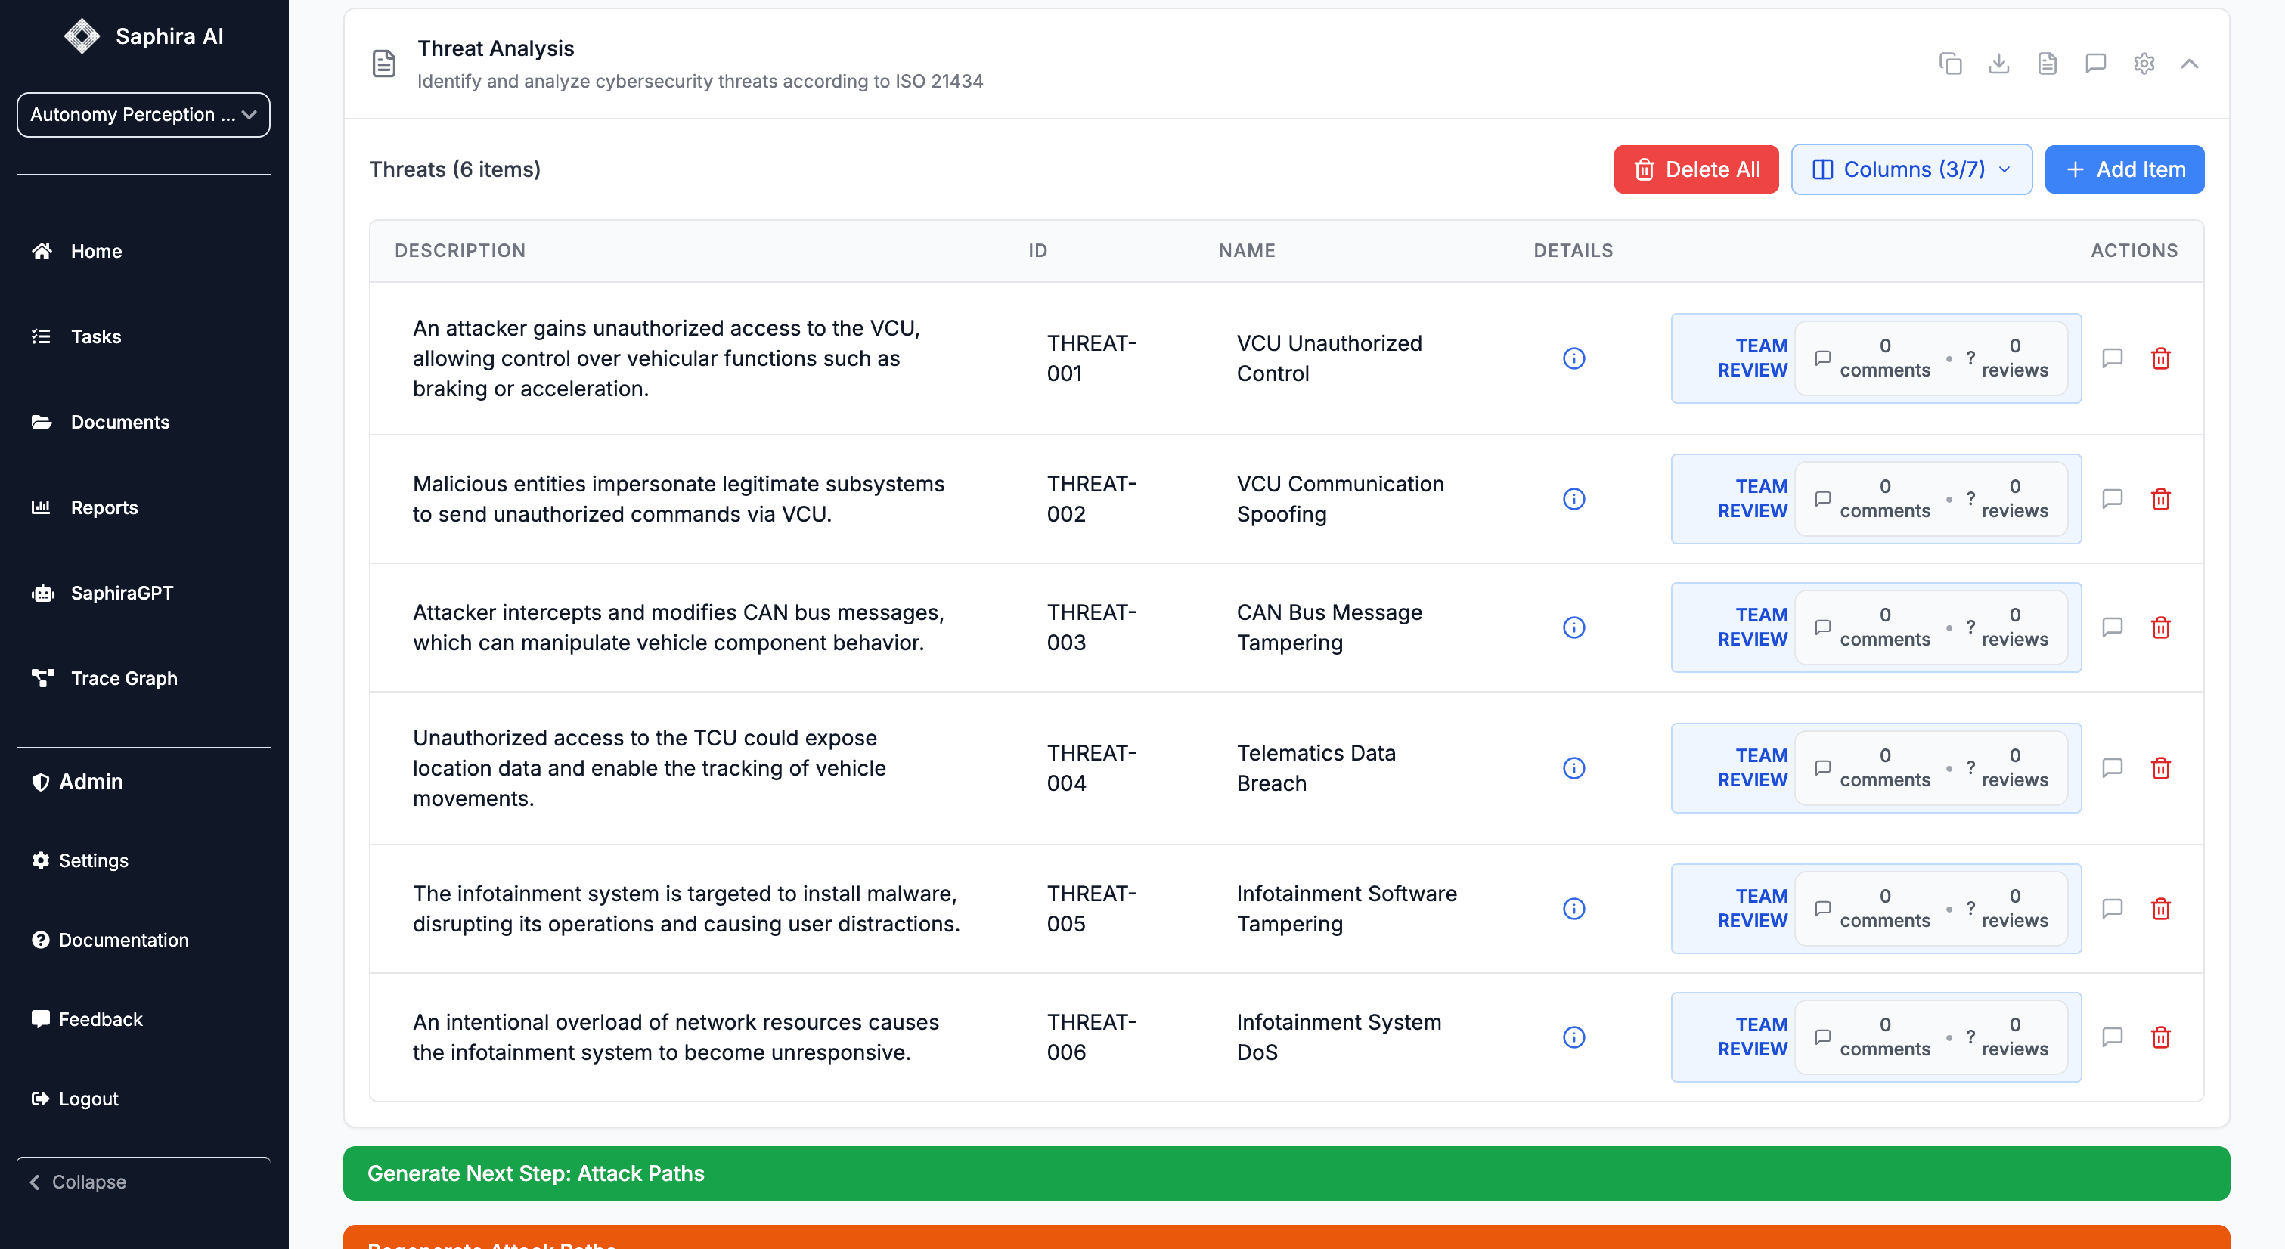Click the comment icon in Threat Analysis header

coord(2095,64)
